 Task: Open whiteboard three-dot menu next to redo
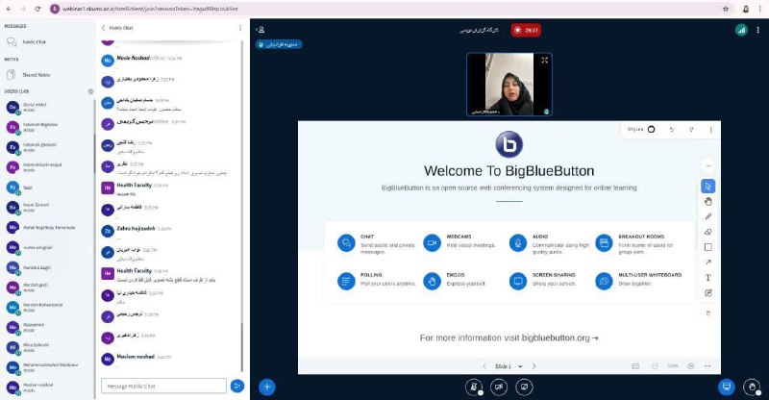[x=710, y=130]
